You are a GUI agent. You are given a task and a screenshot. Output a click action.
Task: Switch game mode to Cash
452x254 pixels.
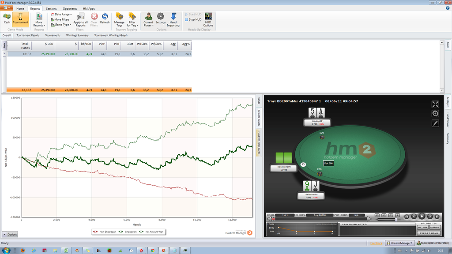(x=7, y=19)
